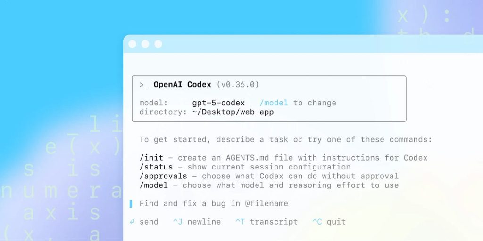This screenshot has width=483, height=241.
Task: Click the first window control dot
Action: (x=132, y=44)
